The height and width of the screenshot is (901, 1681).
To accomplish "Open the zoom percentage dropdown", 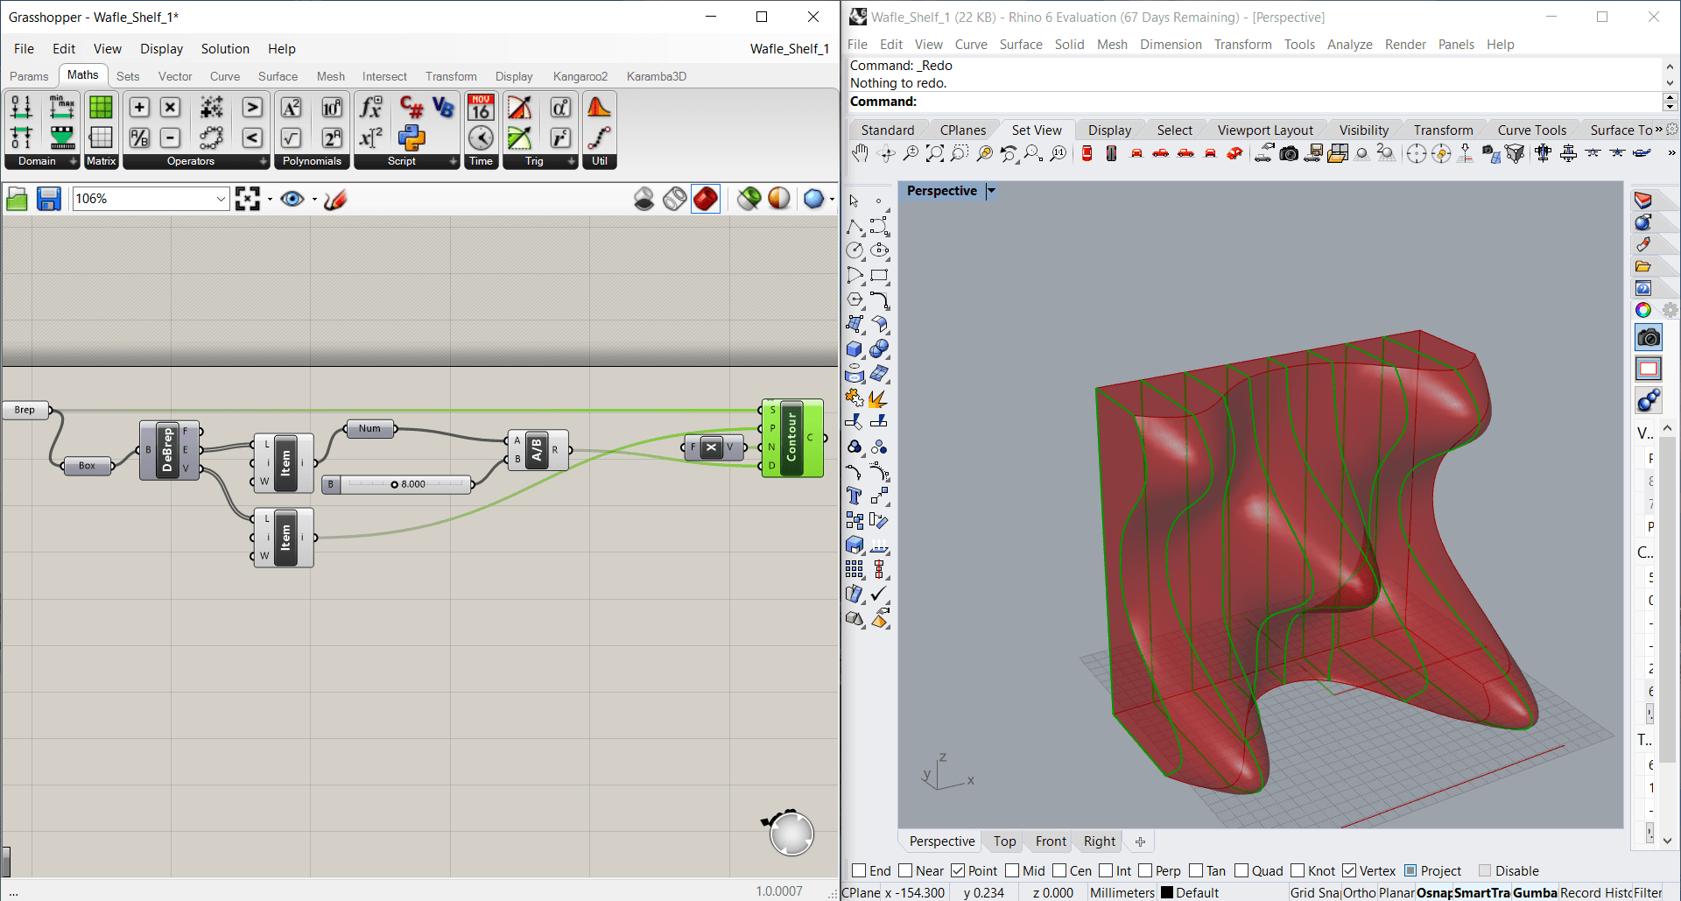I will tap(221, 200).
